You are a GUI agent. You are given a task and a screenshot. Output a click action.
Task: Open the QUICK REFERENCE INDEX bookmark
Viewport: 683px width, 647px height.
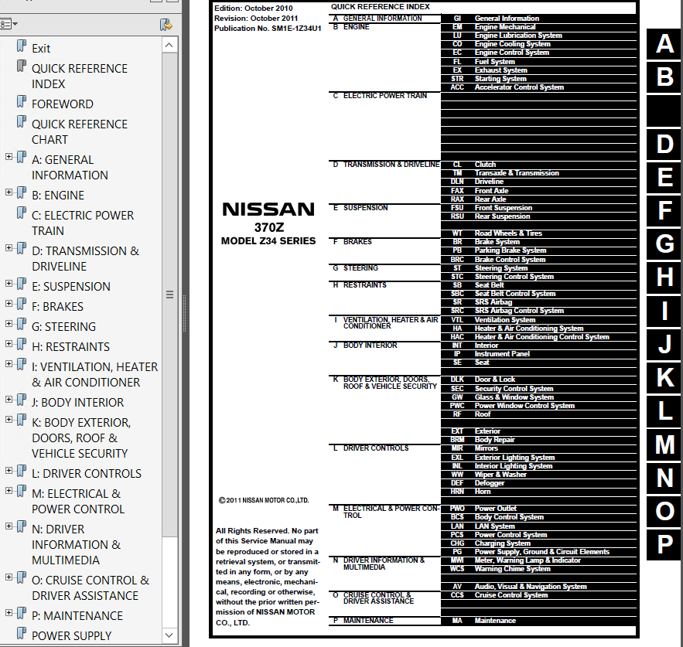coord(80,77)
